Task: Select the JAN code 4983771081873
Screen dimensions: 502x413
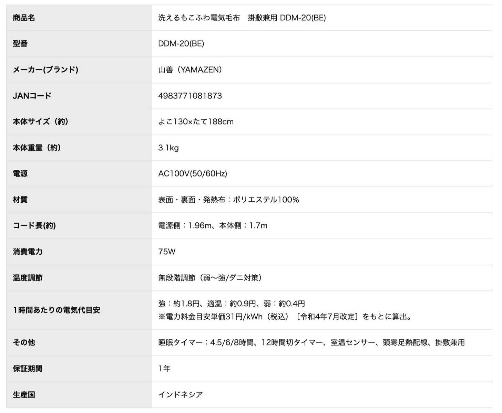Action: [x=189, y=96]
